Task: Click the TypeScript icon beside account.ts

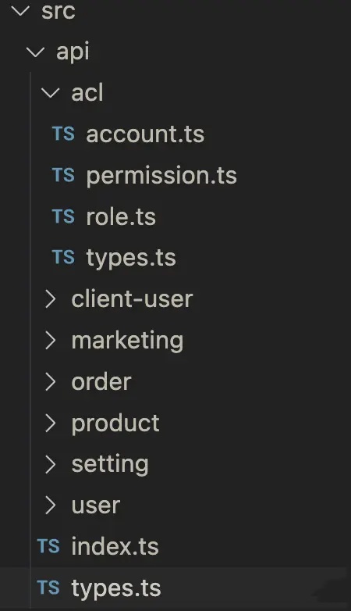Action: point(63,134)
